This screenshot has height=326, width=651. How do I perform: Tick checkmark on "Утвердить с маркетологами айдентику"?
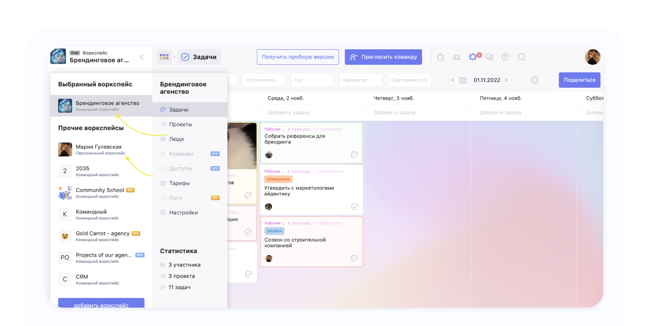tap(355, 207)
